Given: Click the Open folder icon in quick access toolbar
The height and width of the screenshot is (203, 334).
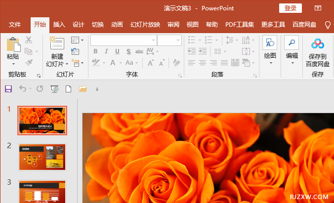Looking at the screenshot, I should pos(83,89).
